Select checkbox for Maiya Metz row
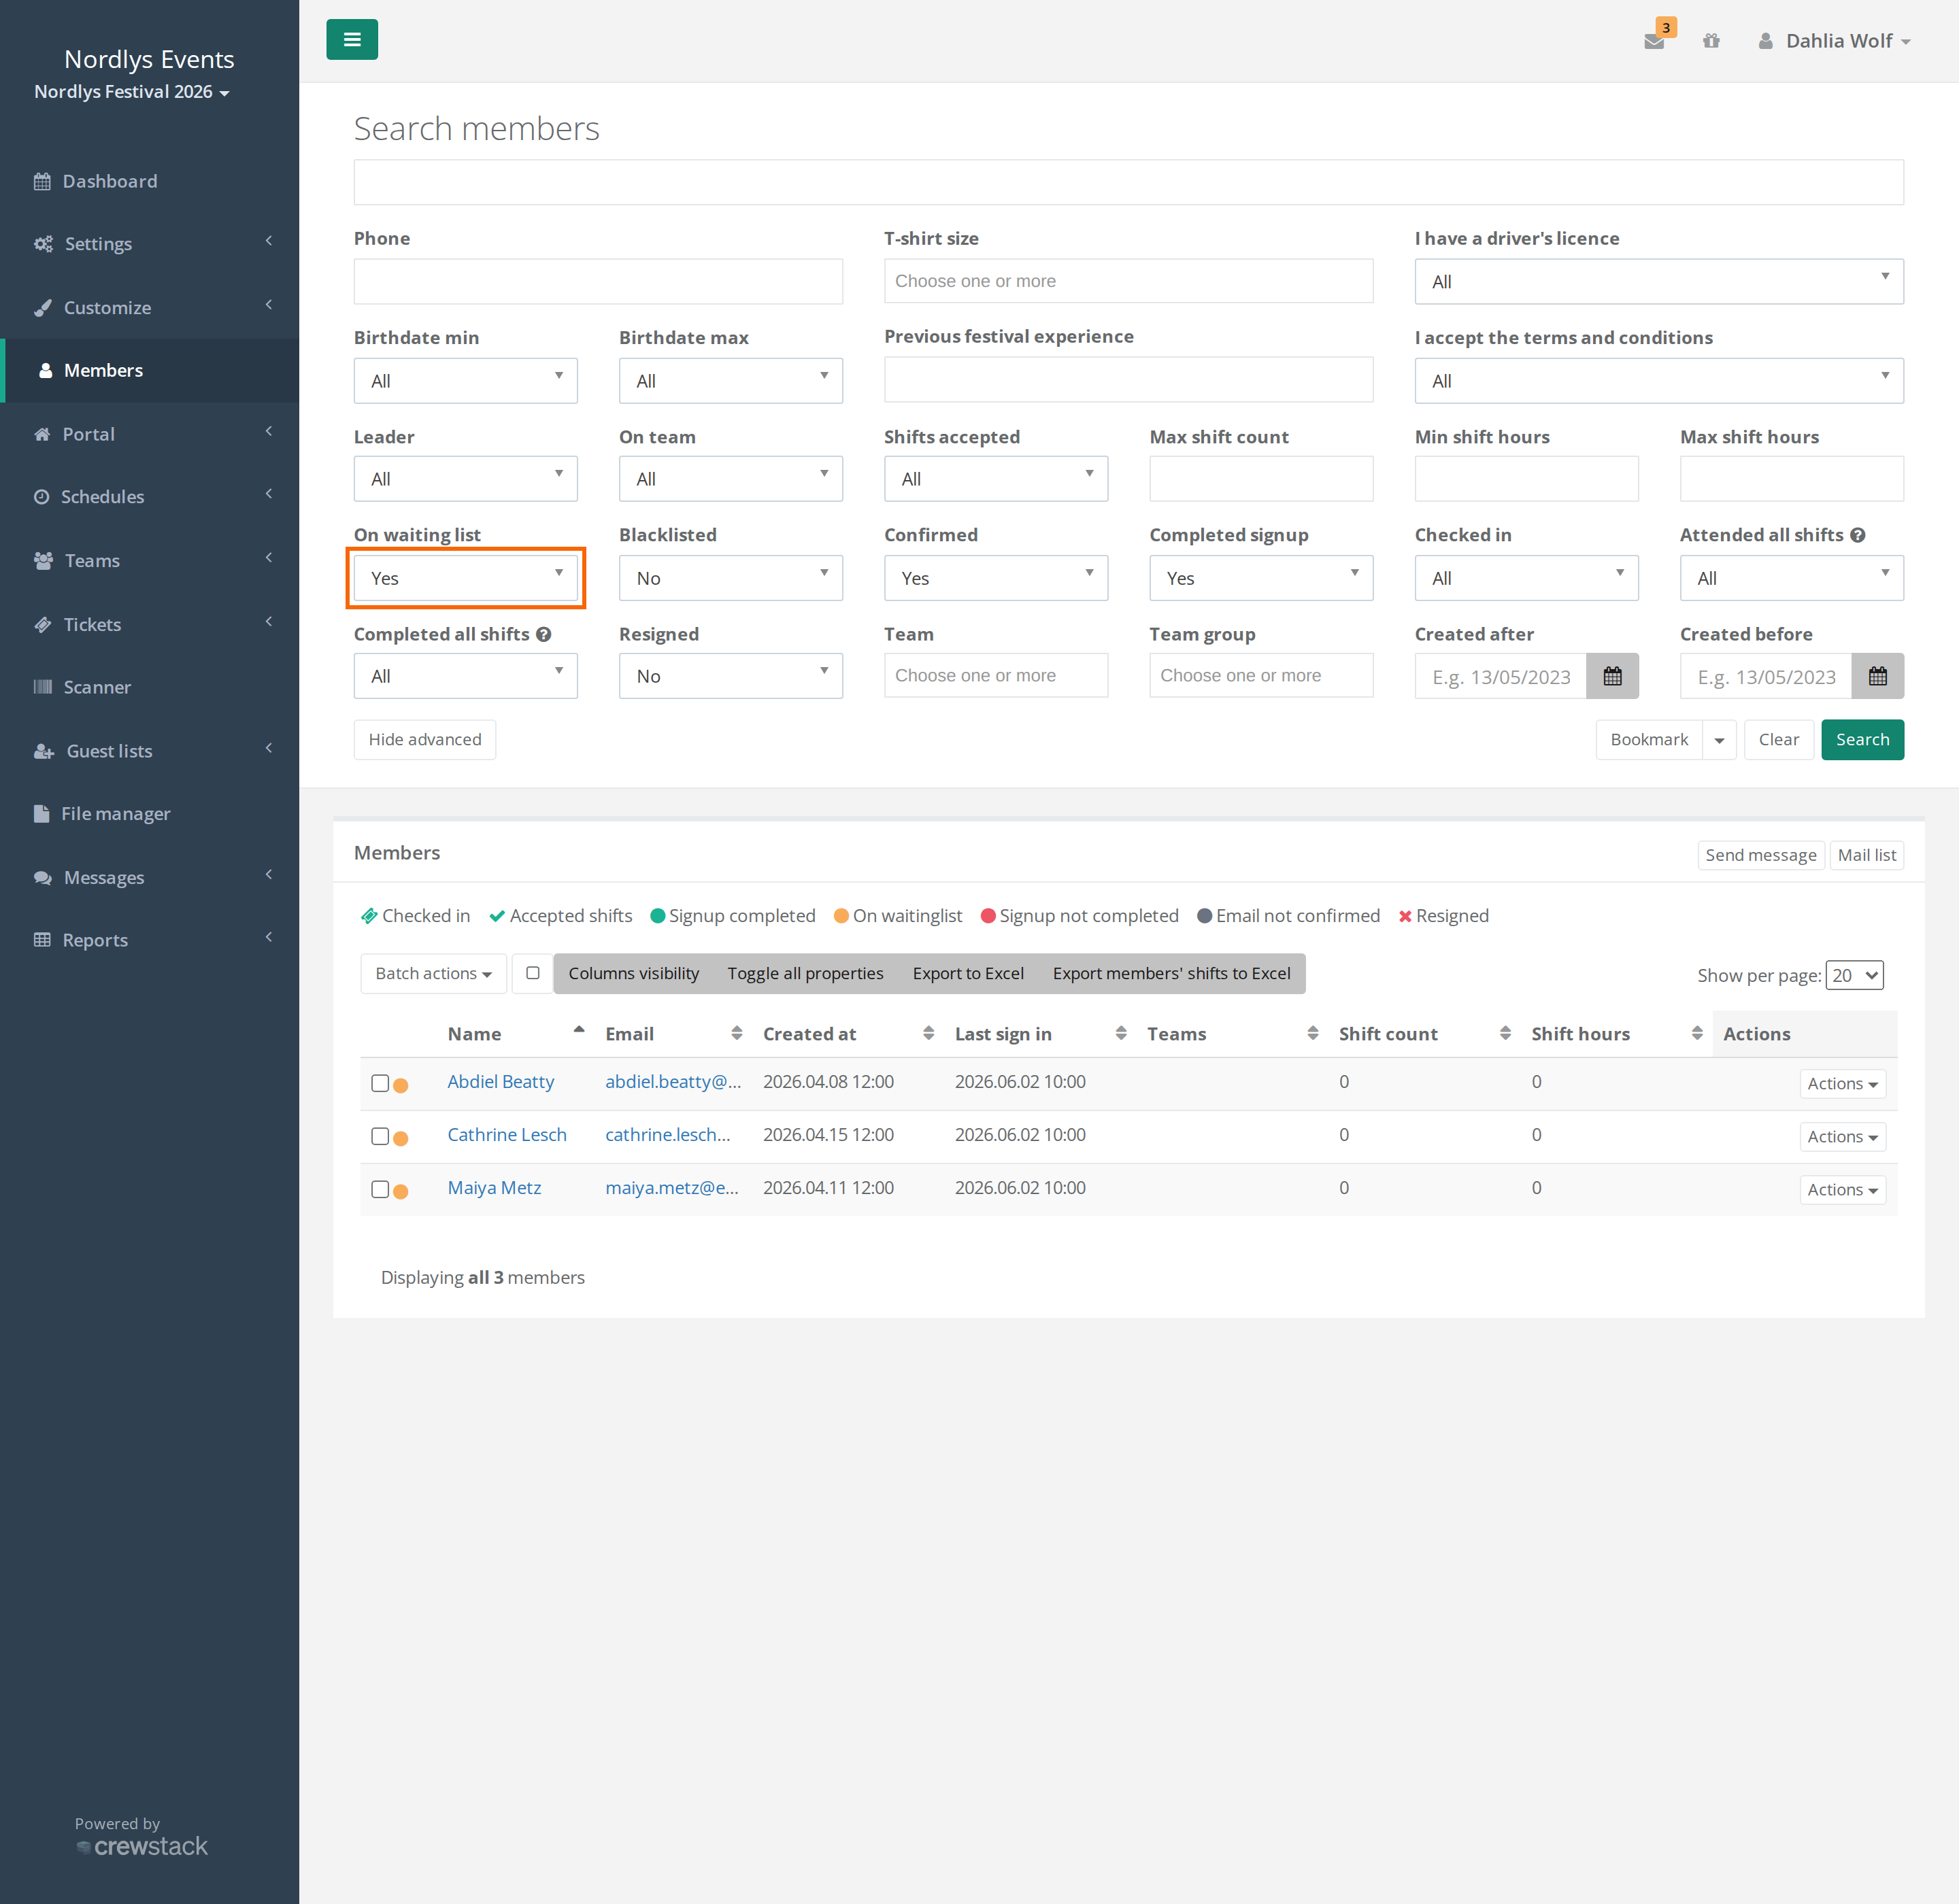Viewport: 1959px width, 1904px height. click(x=379, y=1189)
